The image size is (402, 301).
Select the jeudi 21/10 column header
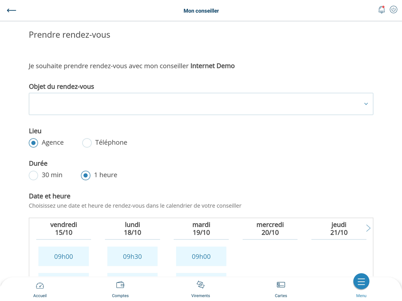[338, 229]
